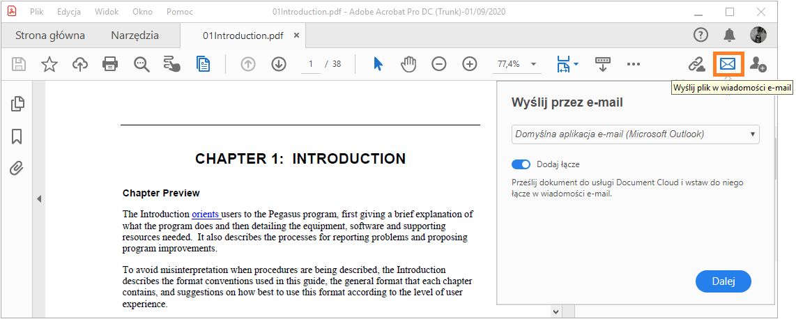Click the total pages 38 label

pyautogui.click(x=337, y=64)
